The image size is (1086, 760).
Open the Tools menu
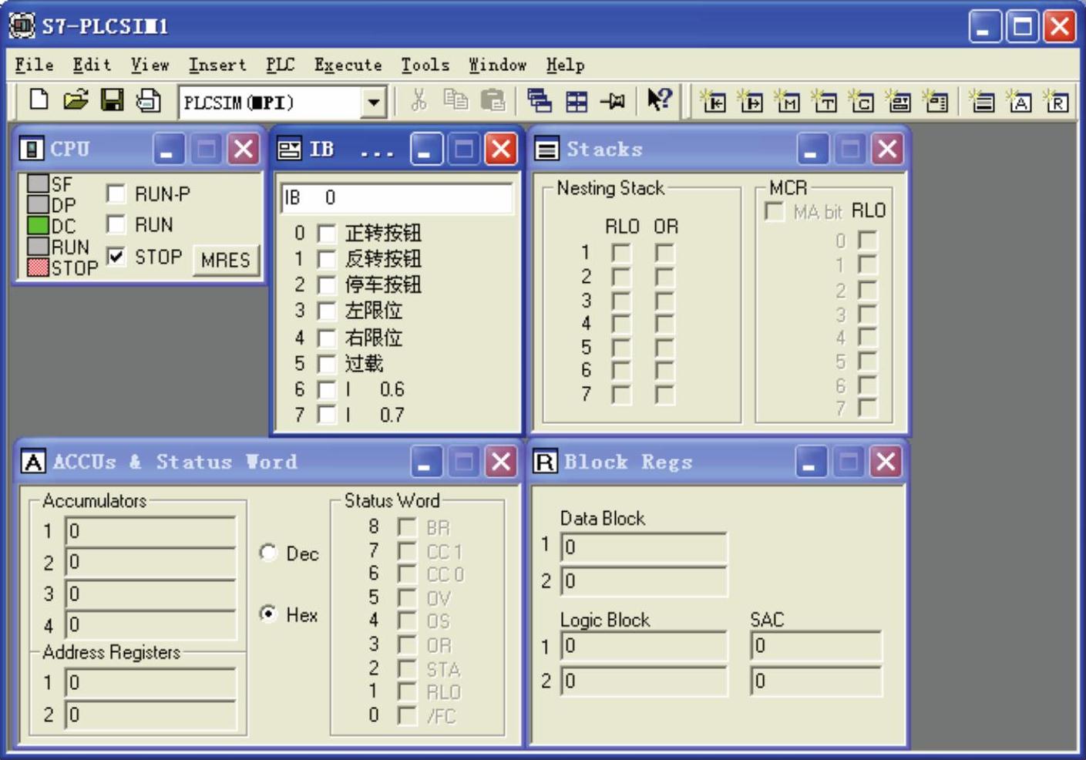point(425,65)
